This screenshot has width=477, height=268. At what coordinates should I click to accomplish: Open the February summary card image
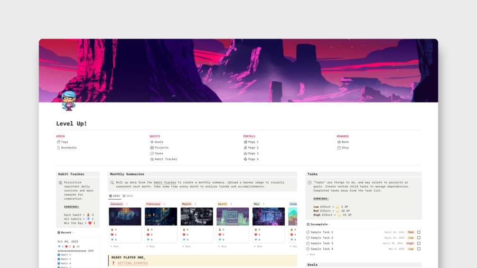point(161,217)
